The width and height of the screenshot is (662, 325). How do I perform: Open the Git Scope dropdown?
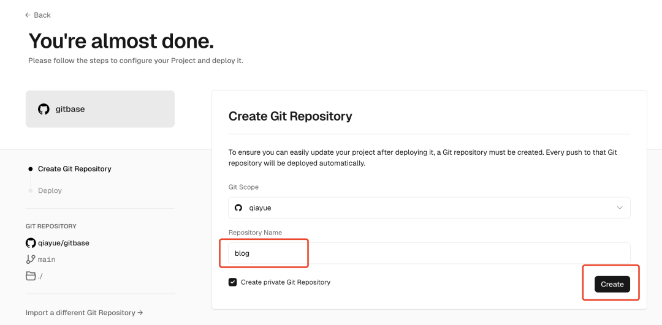point(429,208)
